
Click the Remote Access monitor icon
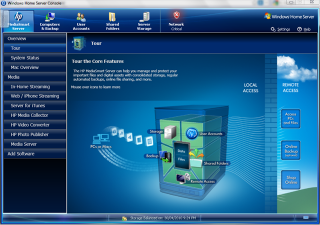(183, 178)
